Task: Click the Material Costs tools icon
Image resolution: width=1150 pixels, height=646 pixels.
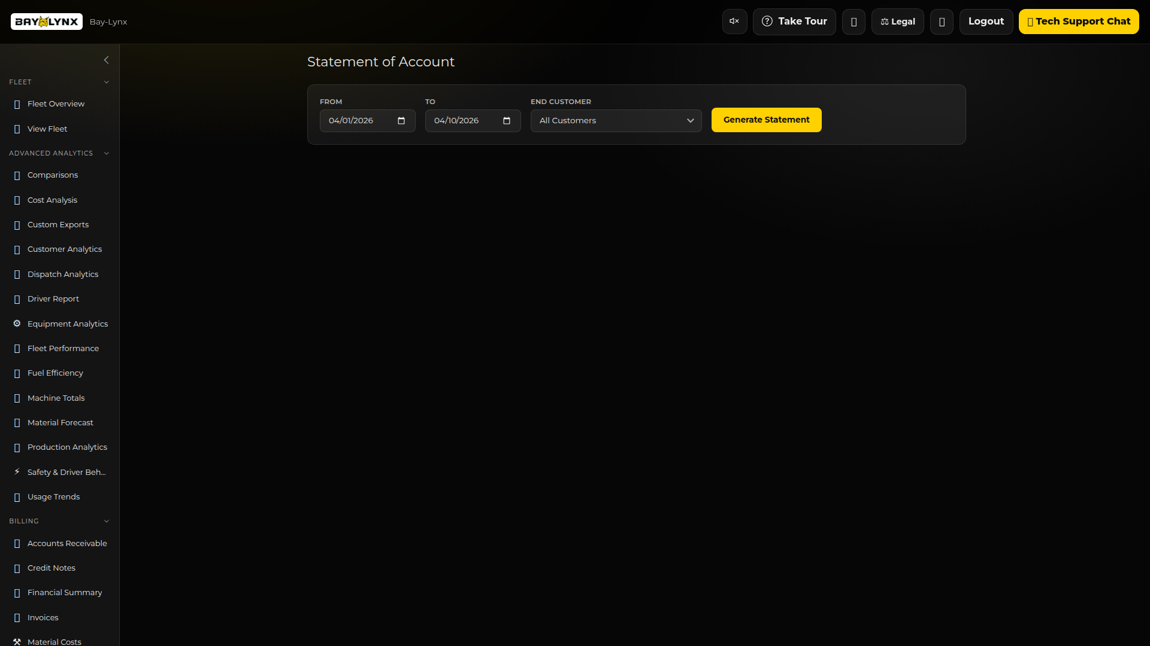Action: click(x=17, y=641)
